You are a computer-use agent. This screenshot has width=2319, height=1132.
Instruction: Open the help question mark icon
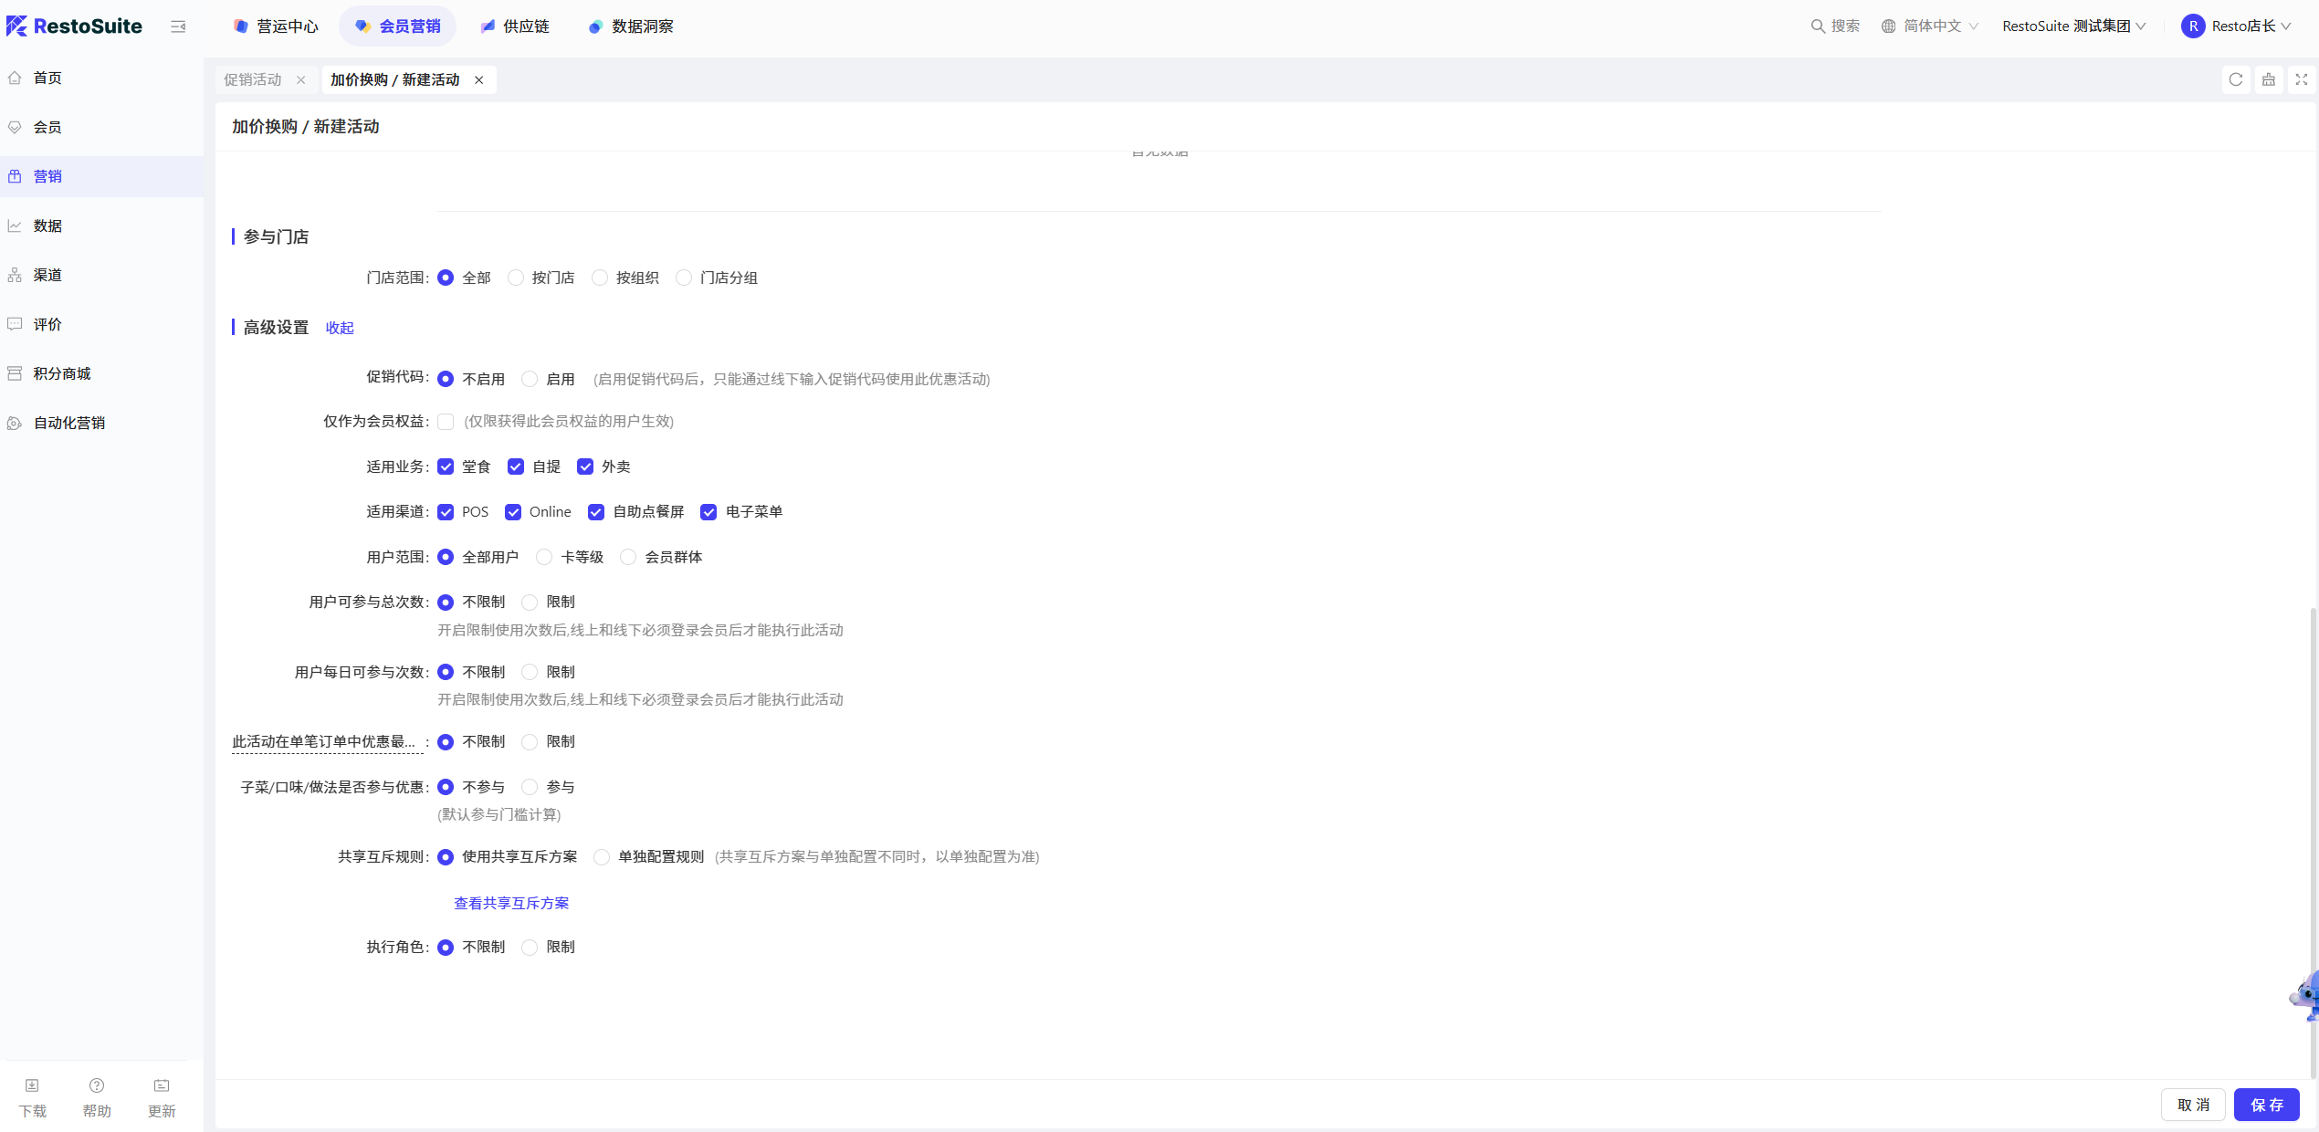(x=97, y=1085)
